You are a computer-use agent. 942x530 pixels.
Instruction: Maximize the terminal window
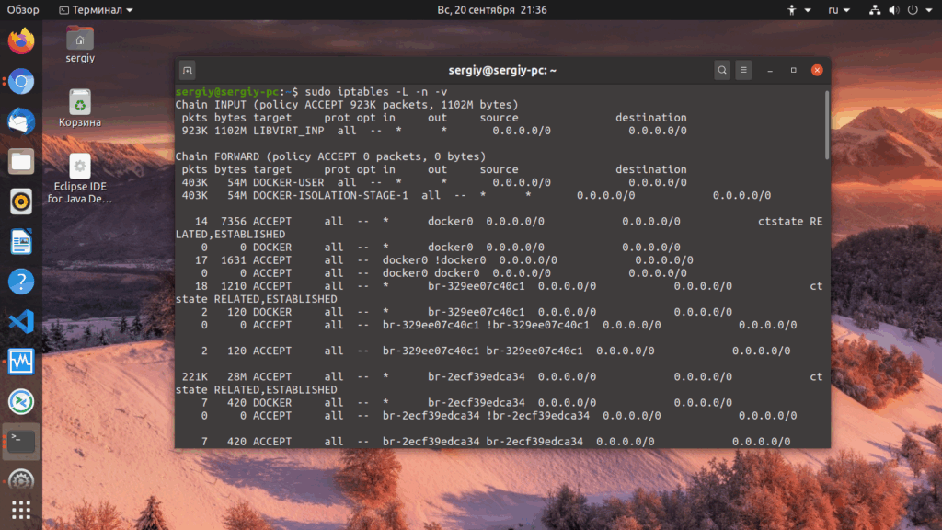pyautogui.click(x=793, y=70)
